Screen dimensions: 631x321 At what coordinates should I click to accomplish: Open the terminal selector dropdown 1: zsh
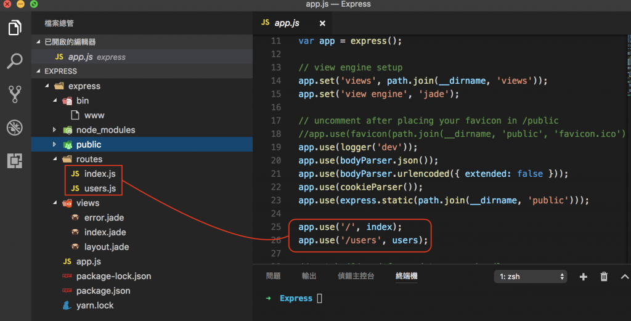(x=531, y=277)
